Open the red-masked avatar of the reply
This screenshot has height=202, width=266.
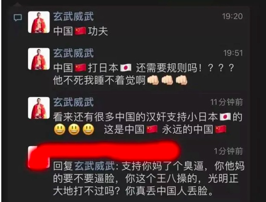[x=39, y=157]
